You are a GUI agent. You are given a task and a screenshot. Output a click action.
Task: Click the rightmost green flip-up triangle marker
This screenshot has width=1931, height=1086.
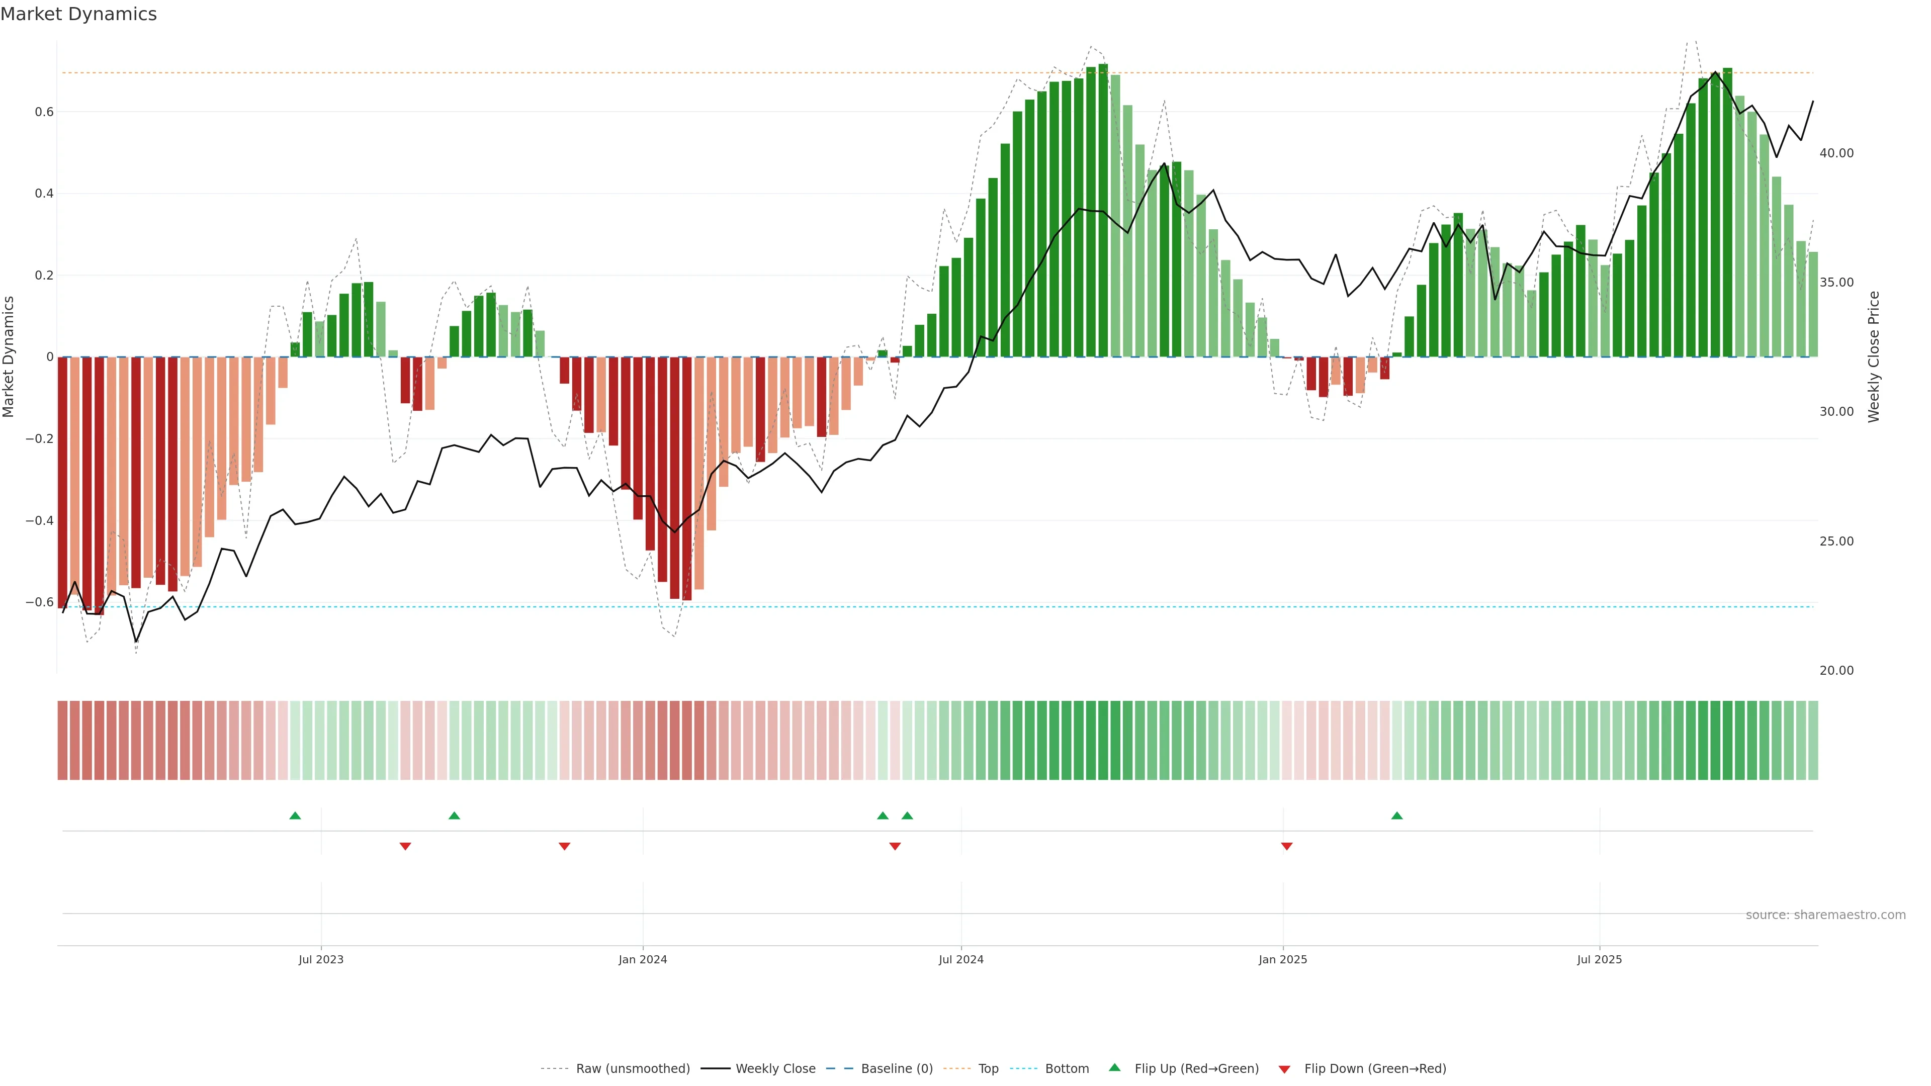point(1396,816)
